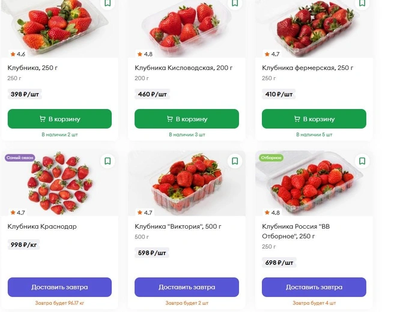Save Клубника 250 г to favorites
Viewport: 394px width, 312px height.
108,4
